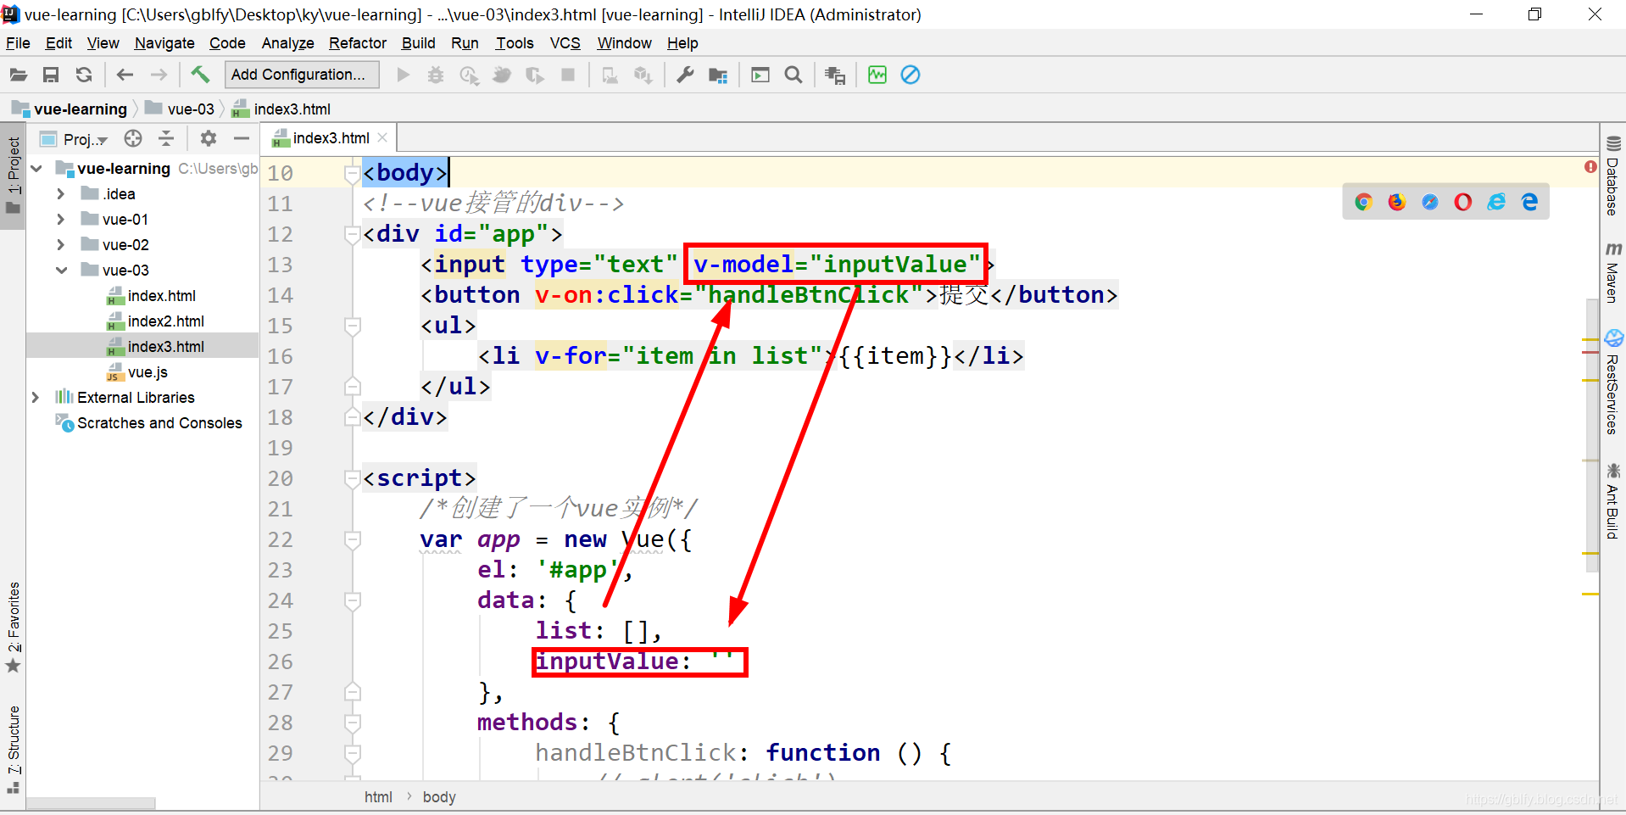Open the Refactor menu

pyautogui.click(x=358, y=43)
